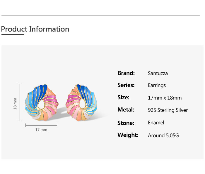Click the dark underline beneath Product Information
This screenshot has height=174, width=205.
coord(12,34)
